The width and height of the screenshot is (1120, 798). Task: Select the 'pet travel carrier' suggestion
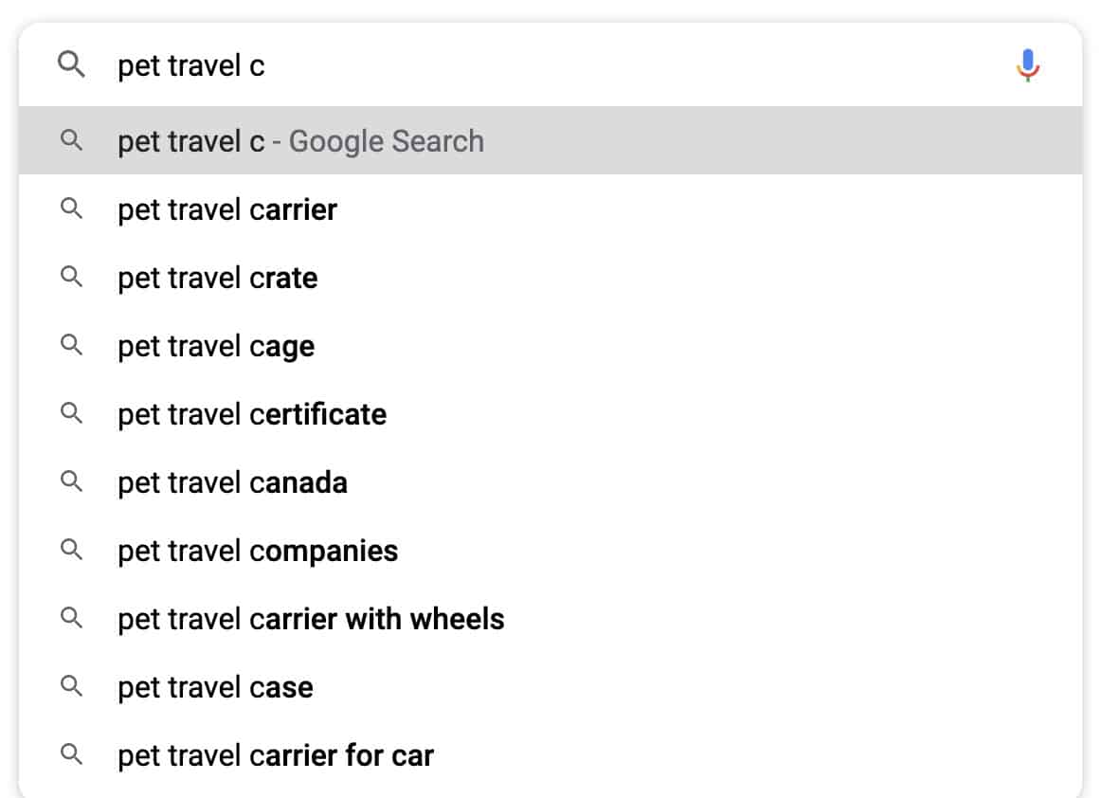click(x=227, y=209)
